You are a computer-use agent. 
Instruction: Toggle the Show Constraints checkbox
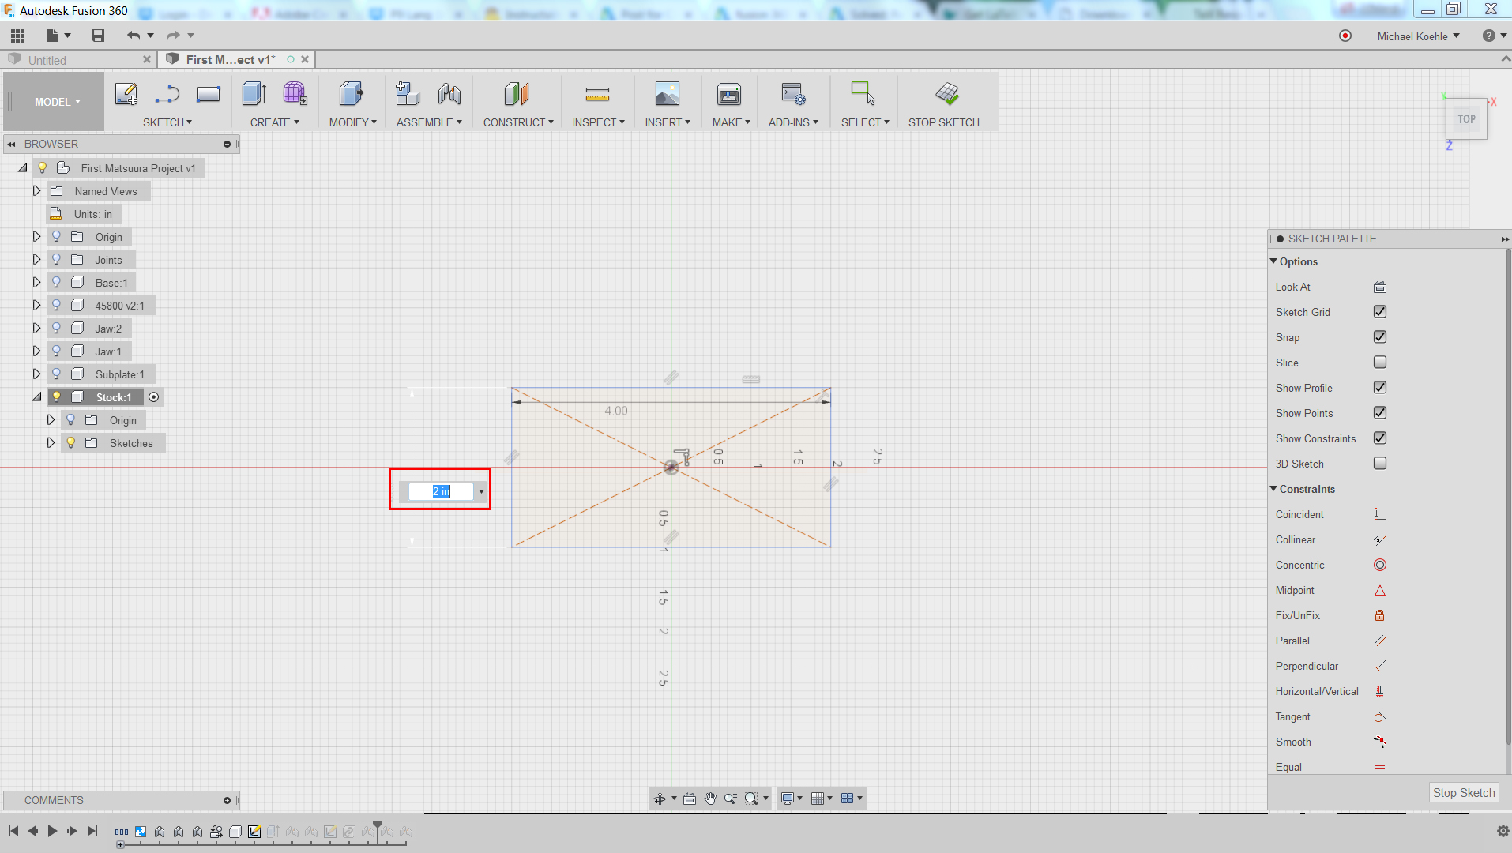(1380, 438)
